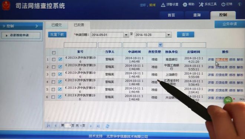Image resolution: width=245 pixels, height=139 pixels.
Task: Open the end date dropdown 2014-10-28
Action: tap(169, 35)
